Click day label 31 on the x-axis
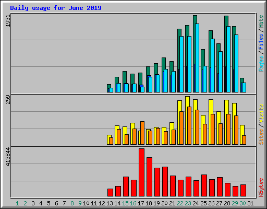267x209 pixels. [250, 203]
